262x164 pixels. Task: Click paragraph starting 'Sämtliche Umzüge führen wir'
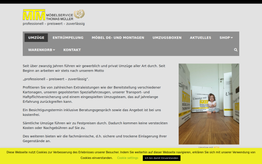click(95, 126)
